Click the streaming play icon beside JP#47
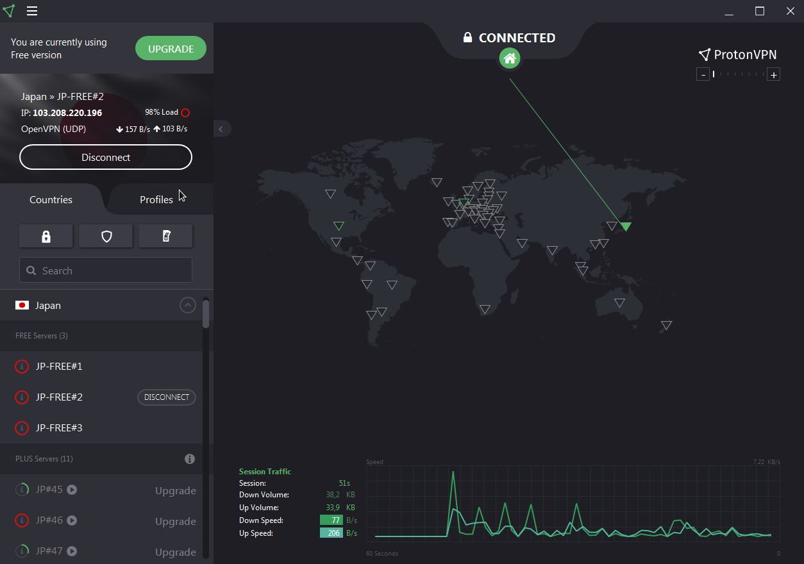This screenshot has height=564, width=804. 72,551
